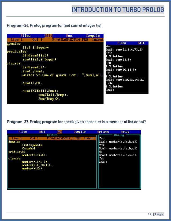Open Edit menu in Program-37 window

[42, 132]
